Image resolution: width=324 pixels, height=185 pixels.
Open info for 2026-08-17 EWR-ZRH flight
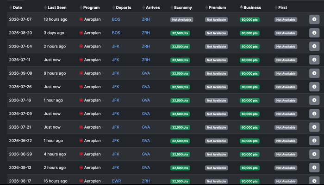coord(314,181)
